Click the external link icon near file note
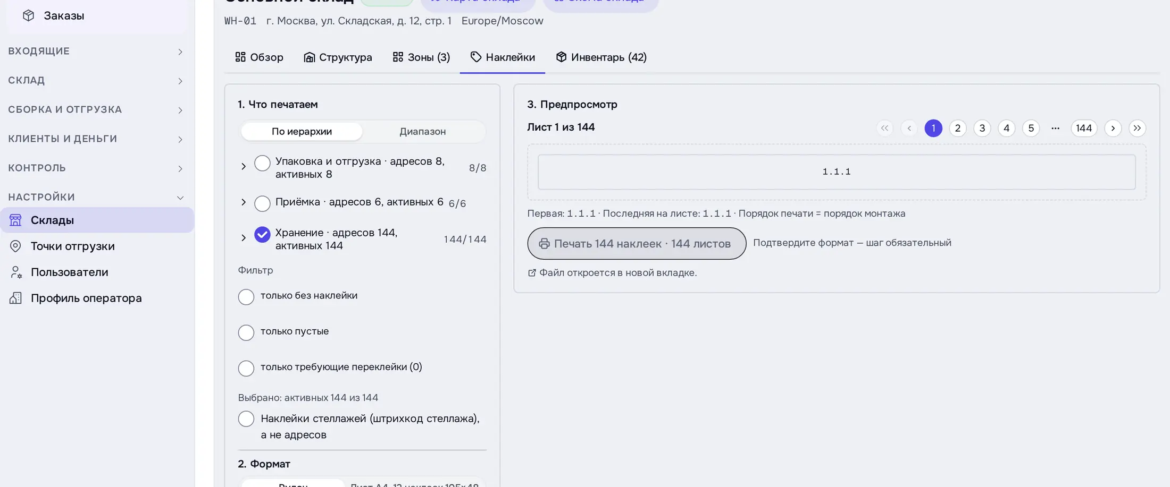The height and width of the screenshot is (487, 1170). 532,273
